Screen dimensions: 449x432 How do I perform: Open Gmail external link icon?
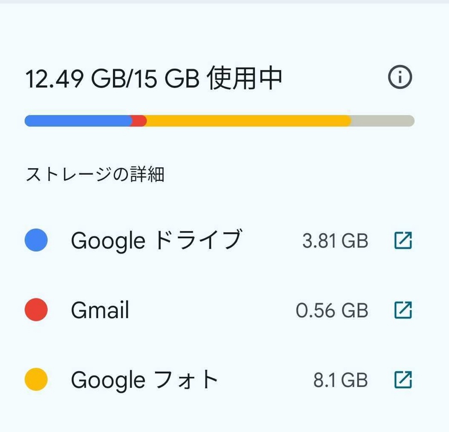pyautogui.click(x=403, y=310)
